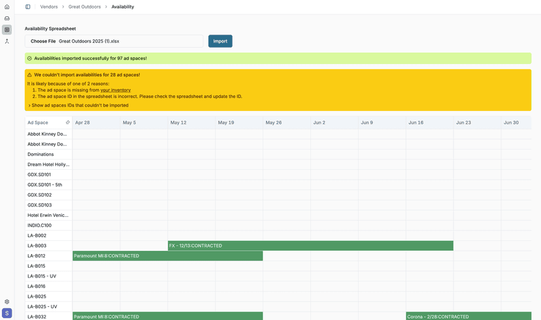Viewport: 541px width, 320px height.
Task: Go to Great Outdoors breadcrumb
Action: click(x=84, y=7)
